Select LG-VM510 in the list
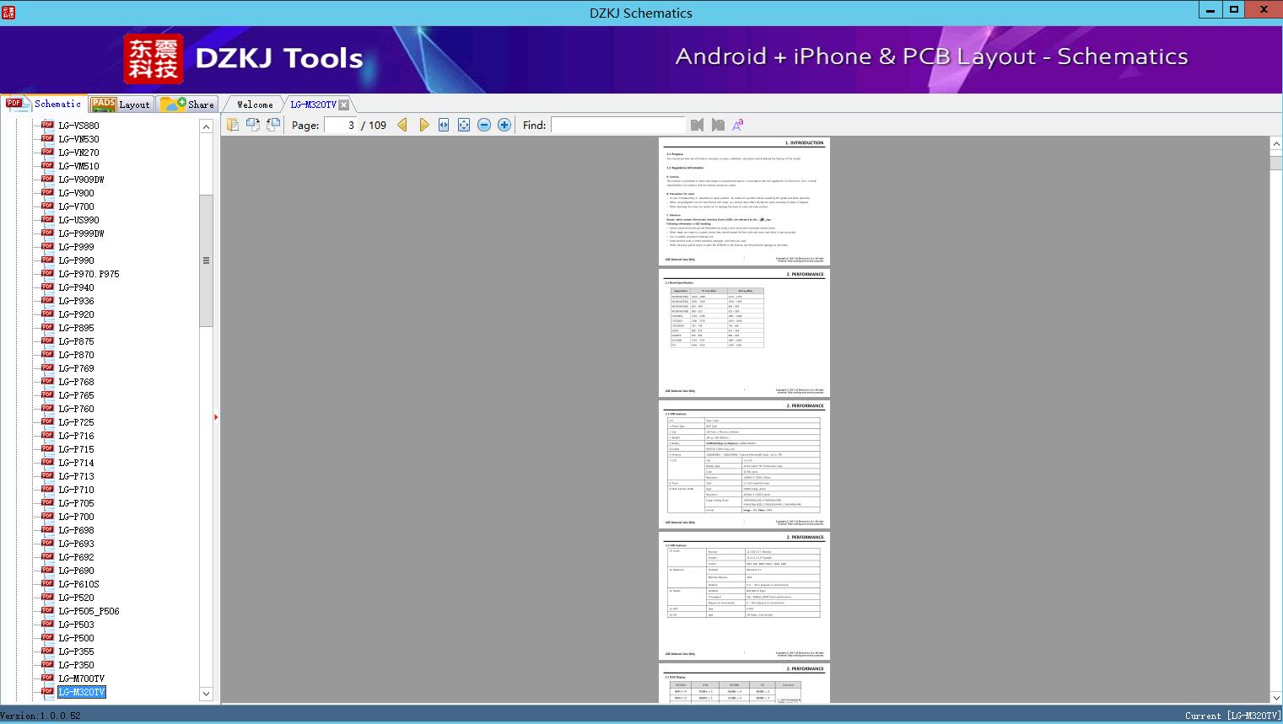This screenshot has height=724, width=1283. [x=78, y=166]
